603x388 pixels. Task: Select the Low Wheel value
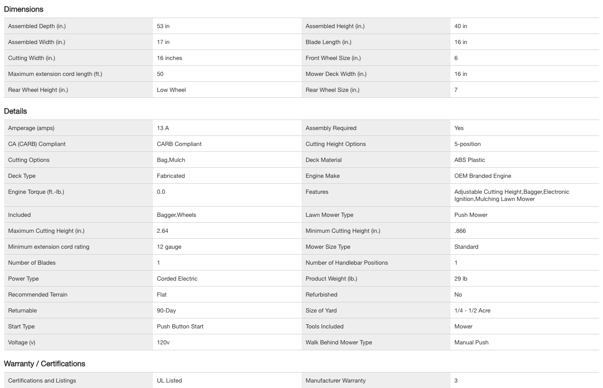tap(171, 90)
